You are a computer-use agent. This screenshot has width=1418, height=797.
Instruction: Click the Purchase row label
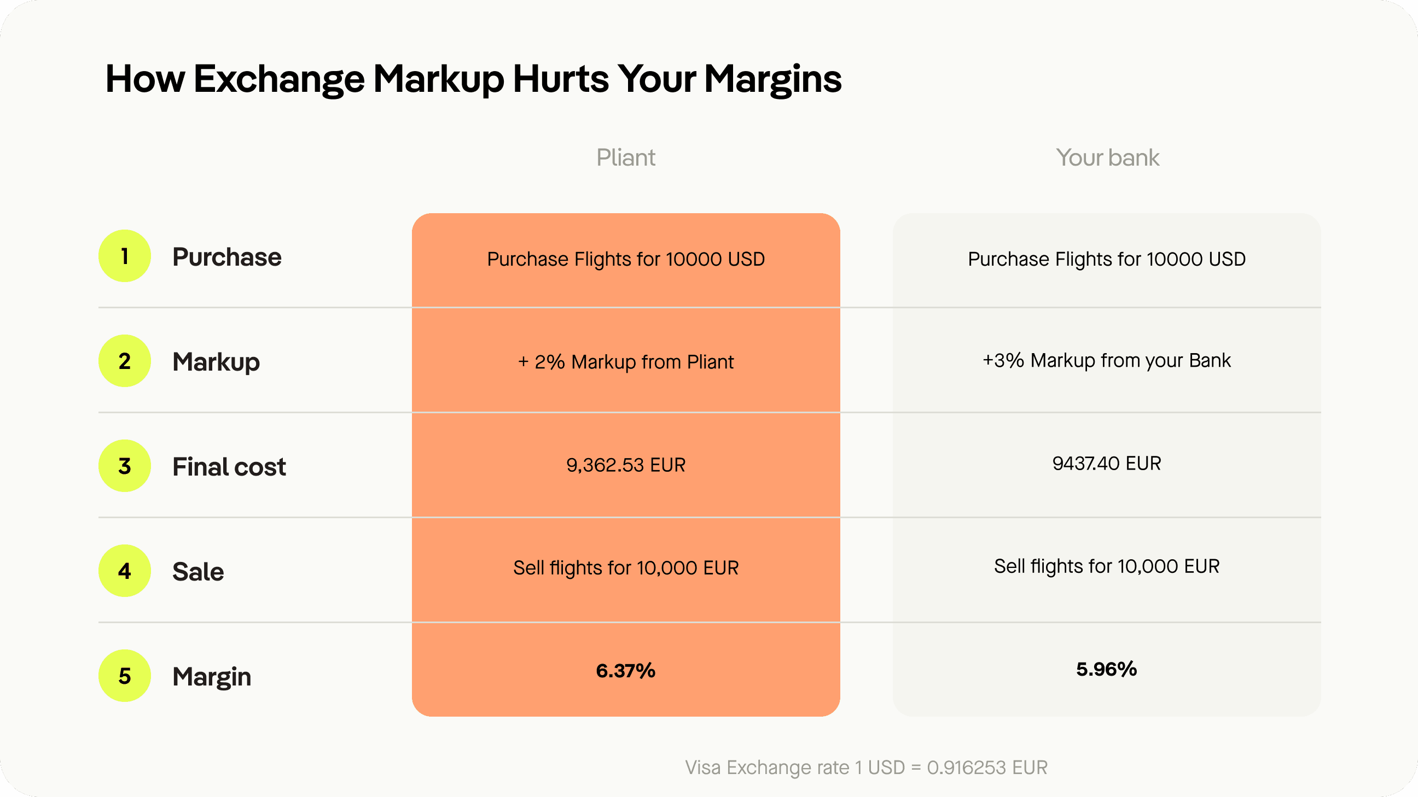227,257
